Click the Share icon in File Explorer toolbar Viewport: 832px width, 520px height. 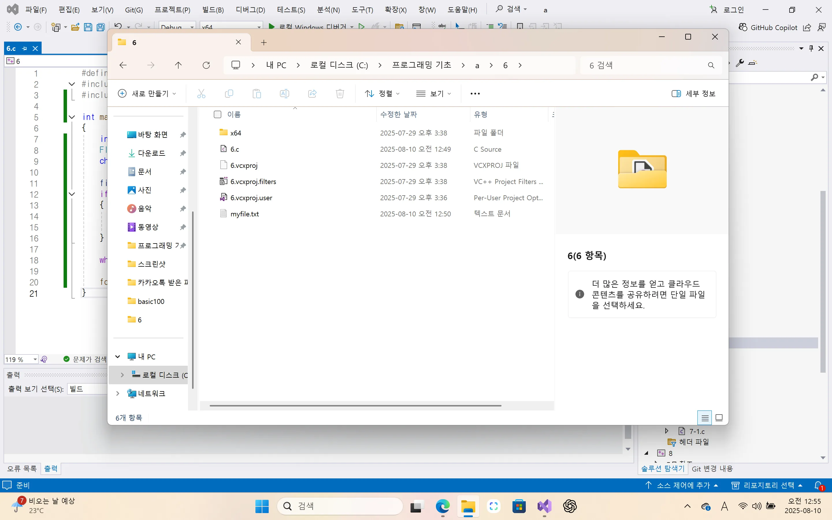pos(312,94)
